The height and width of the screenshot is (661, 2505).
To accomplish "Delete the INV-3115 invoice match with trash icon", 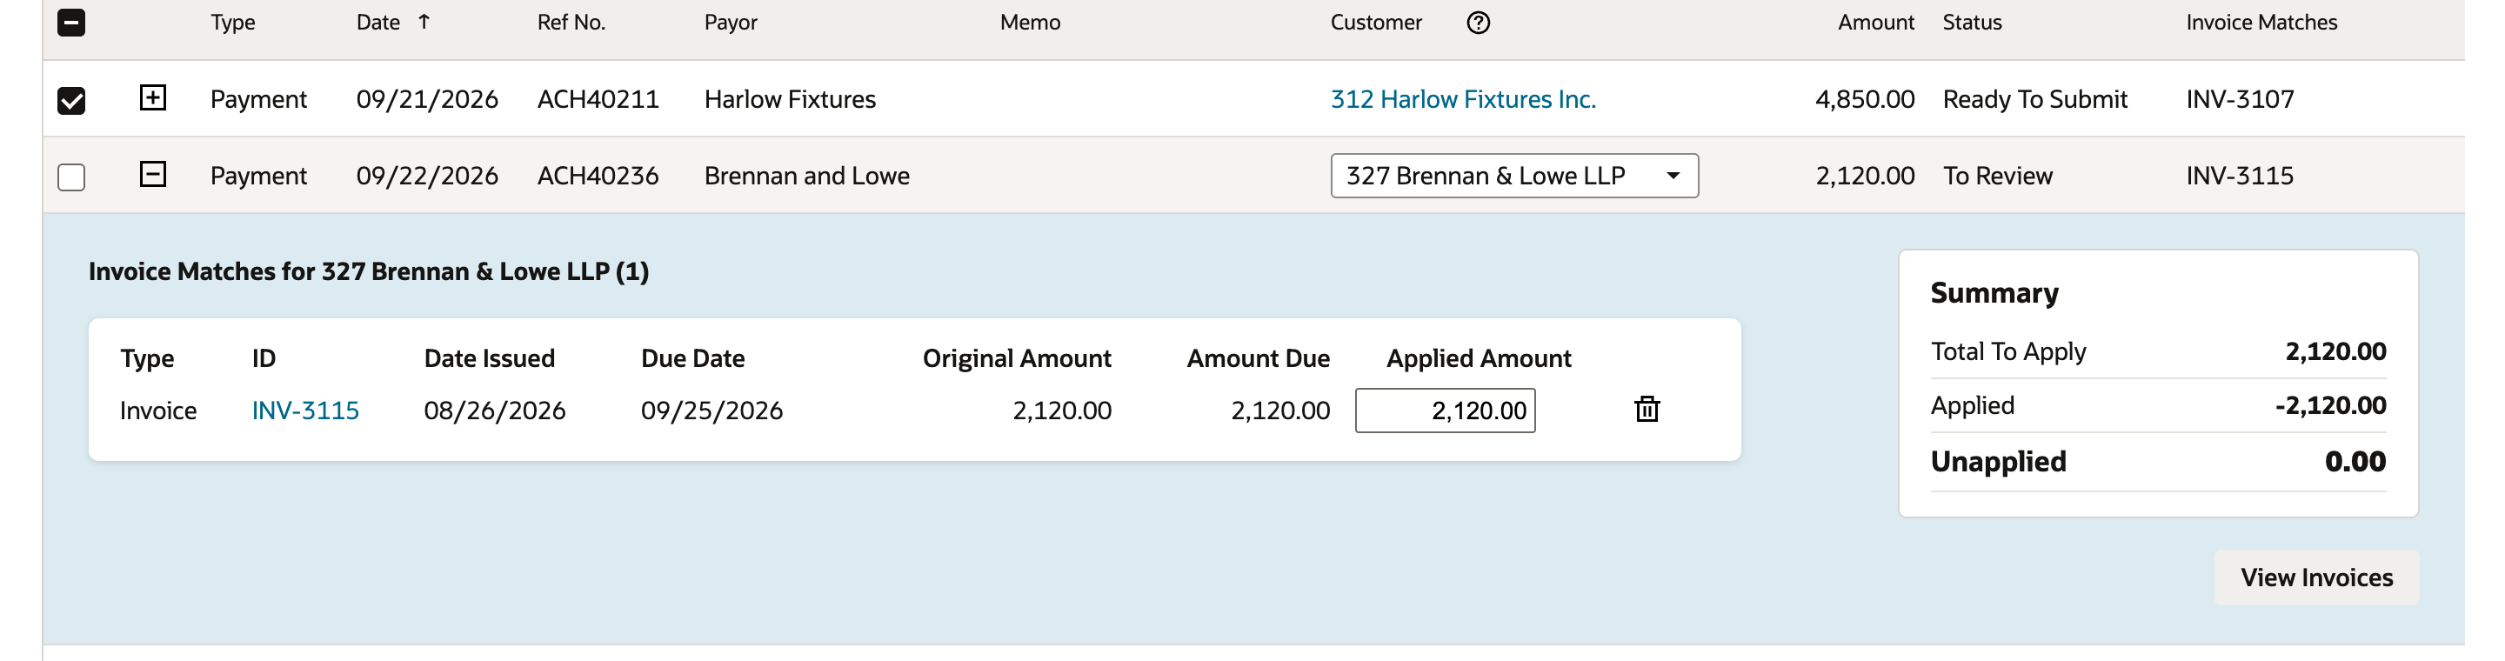I will click(x=1647, y=410).
